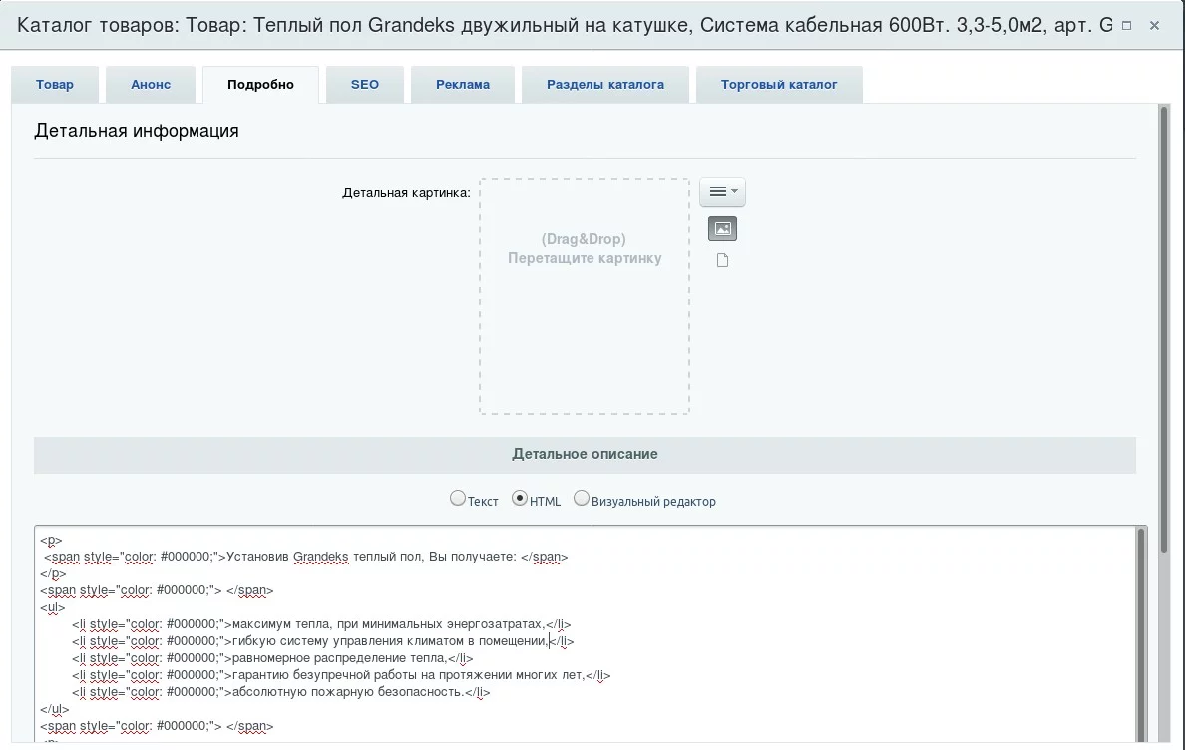Click the dialog's main vertical scrollbar
Image resolution: width=1185 pixels, height=750 pixels.
click(x=1163, y=329)
